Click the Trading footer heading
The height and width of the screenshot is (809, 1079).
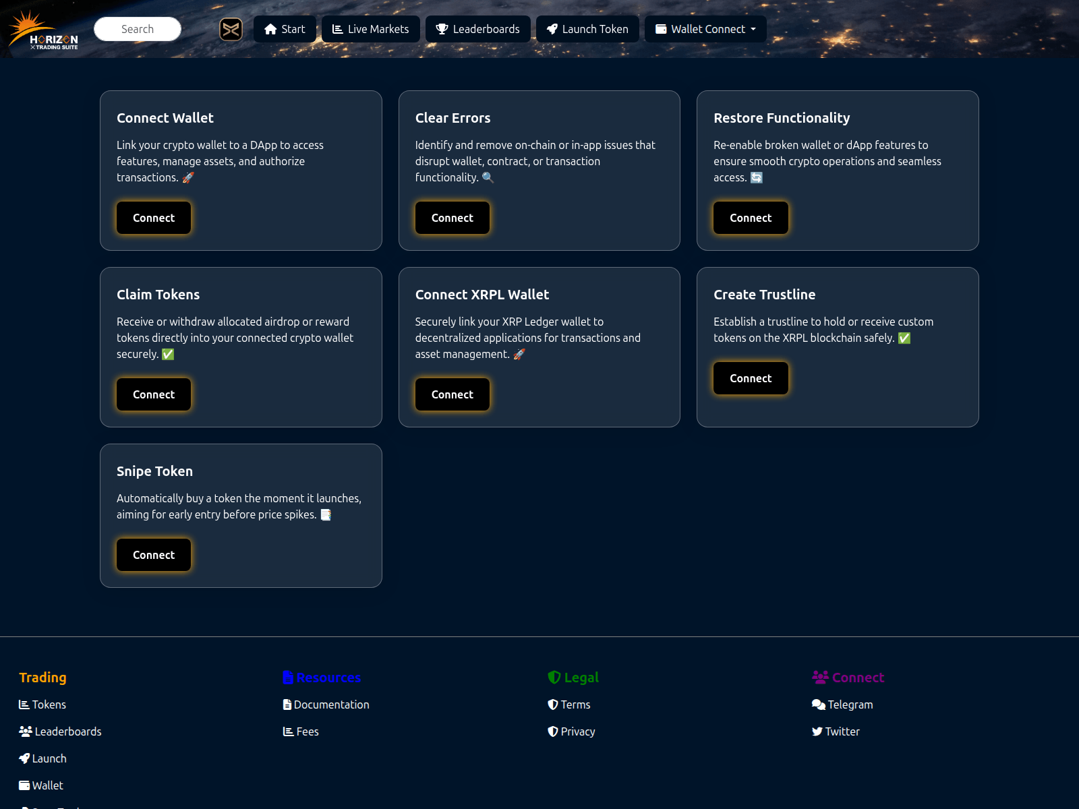coord(42,678)
